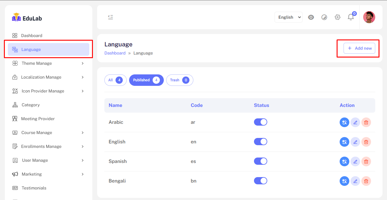Viewport: 387px width, 200px height.
Task: Click the delete trash icon for Spanish
Action: 366,161
